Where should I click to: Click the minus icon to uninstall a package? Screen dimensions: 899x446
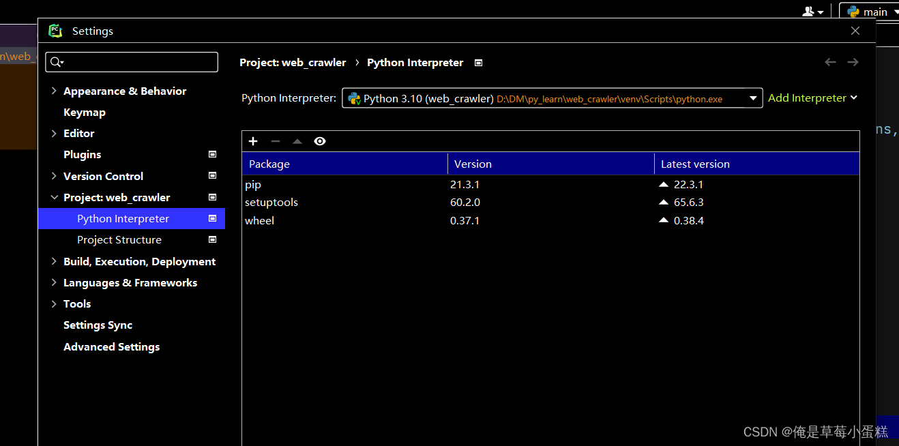(276, 141)
